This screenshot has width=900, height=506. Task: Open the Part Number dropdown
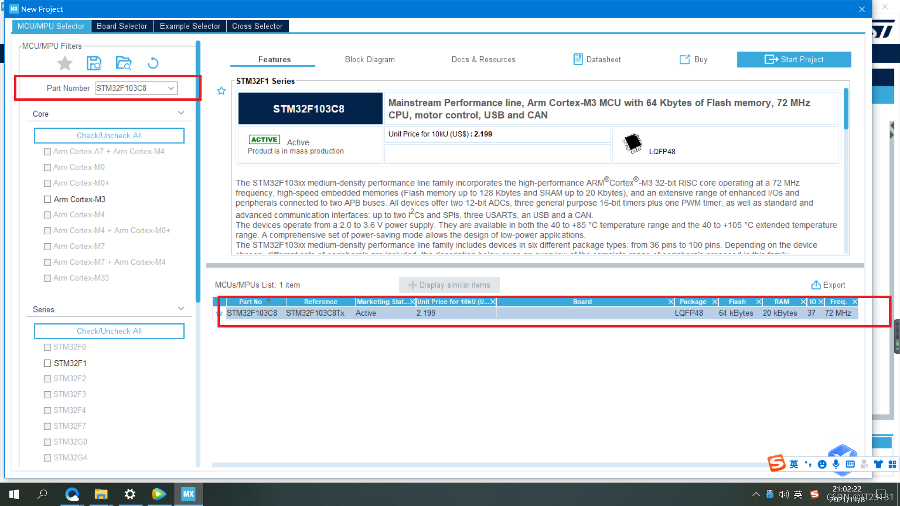tap(171, 88)
